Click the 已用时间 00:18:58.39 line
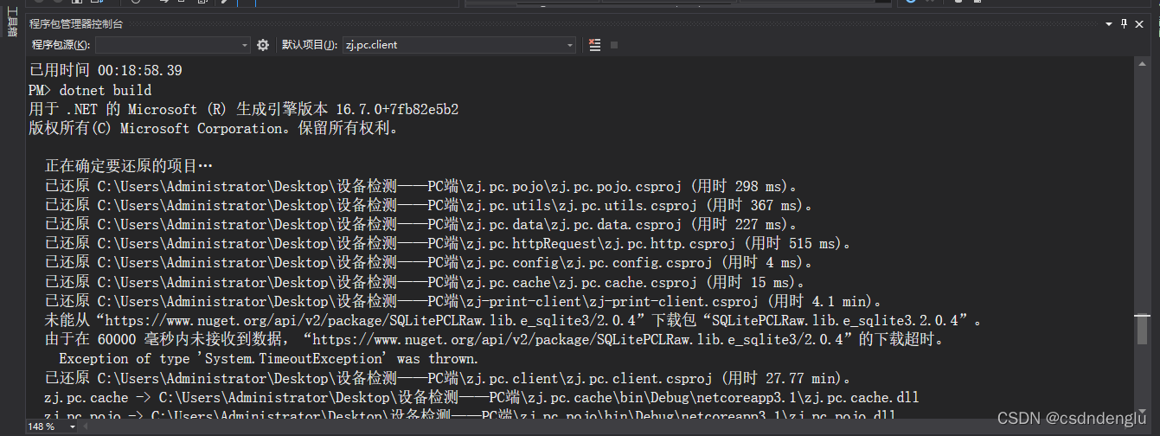Screen dimensions: 1160x436 pos(106,71)
